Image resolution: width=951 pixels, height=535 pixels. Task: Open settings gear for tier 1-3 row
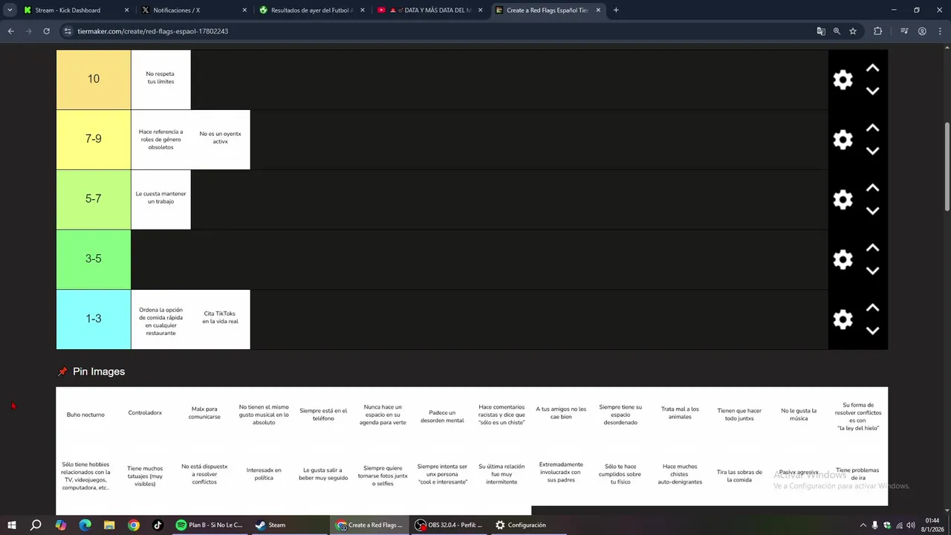pyautogui.click(x=843, y=320)
